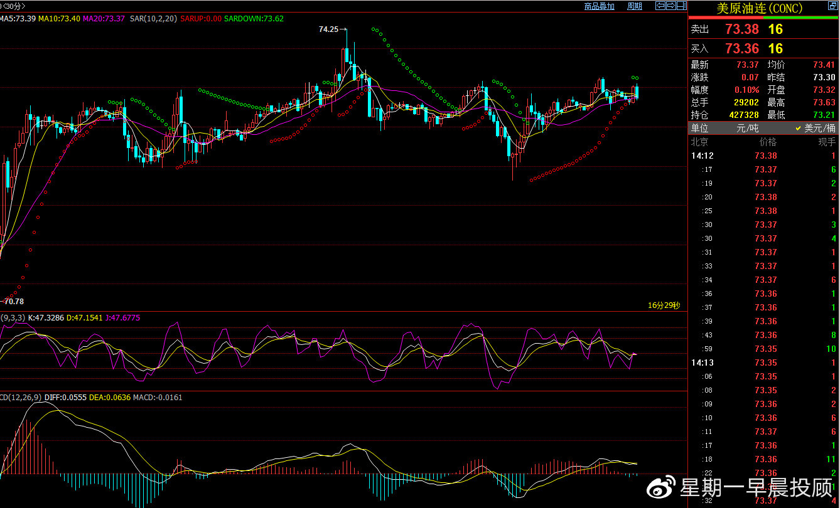Click the 均价 value 73.41

point(824,65)
